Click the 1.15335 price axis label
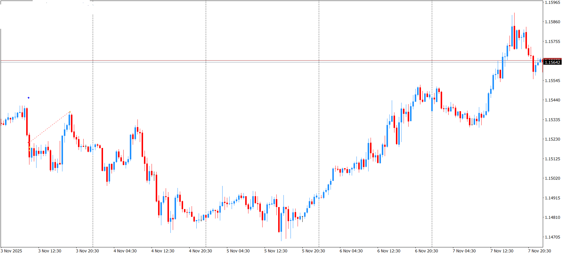The image size is (564, 255). click(553, 120)
